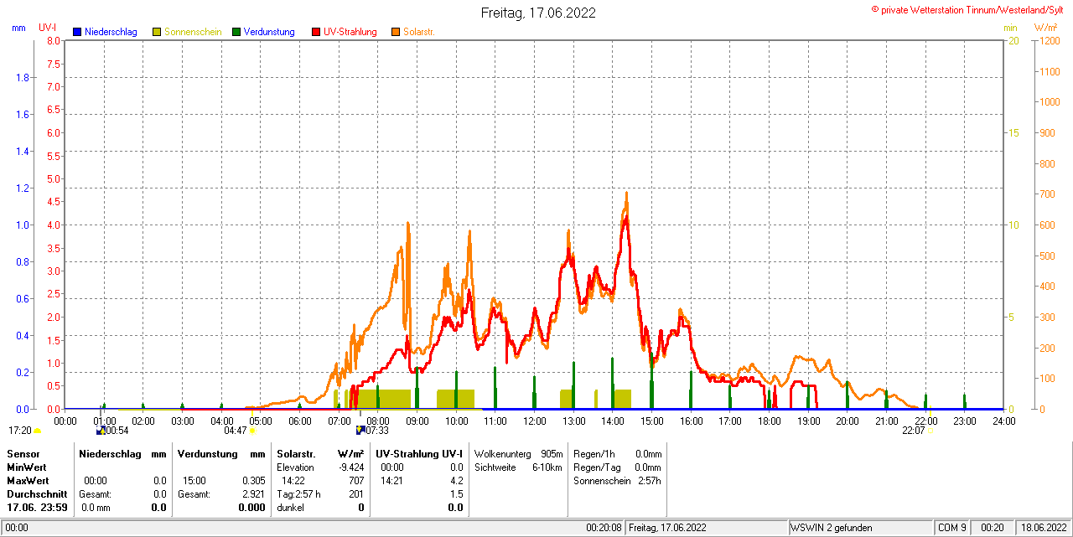Screen dimensions: 1073x537
Task: Click the yellow Sonnenschein legend swatch
Action: [x=157, y=32]
